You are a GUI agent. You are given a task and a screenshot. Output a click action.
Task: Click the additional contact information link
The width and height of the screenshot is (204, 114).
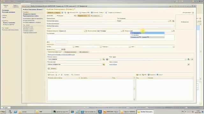61,55
